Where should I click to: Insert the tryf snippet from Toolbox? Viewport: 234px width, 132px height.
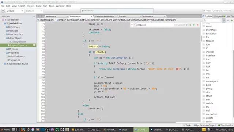click(x=208, y=111)
